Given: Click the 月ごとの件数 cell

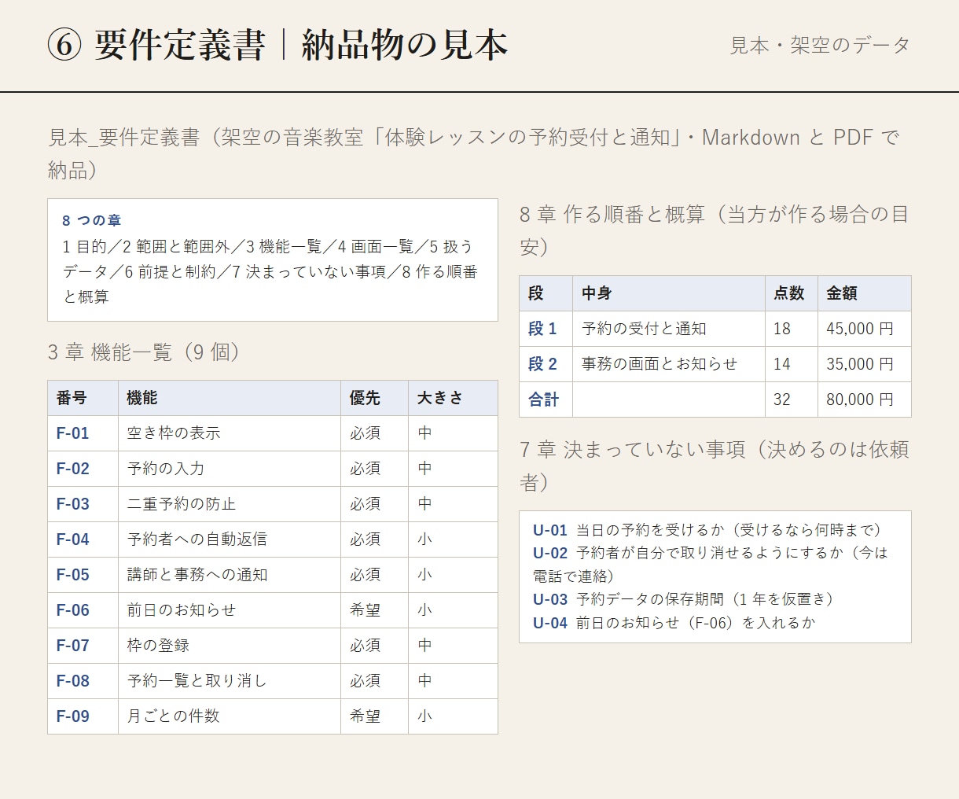Looking at the screenshot, I should [230, 716].
